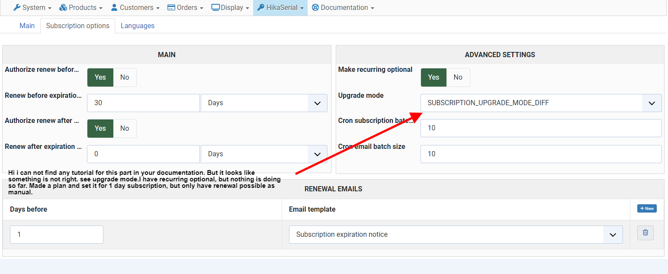Click the Cron subscription batch size field

[541, 128]
